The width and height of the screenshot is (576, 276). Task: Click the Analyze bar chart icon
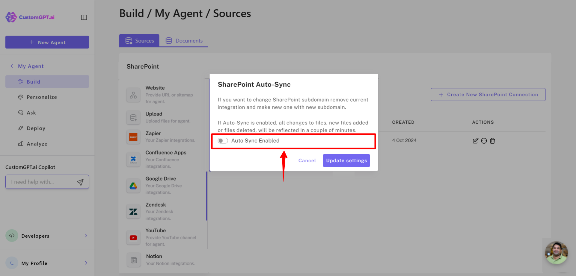pos(21,144)
